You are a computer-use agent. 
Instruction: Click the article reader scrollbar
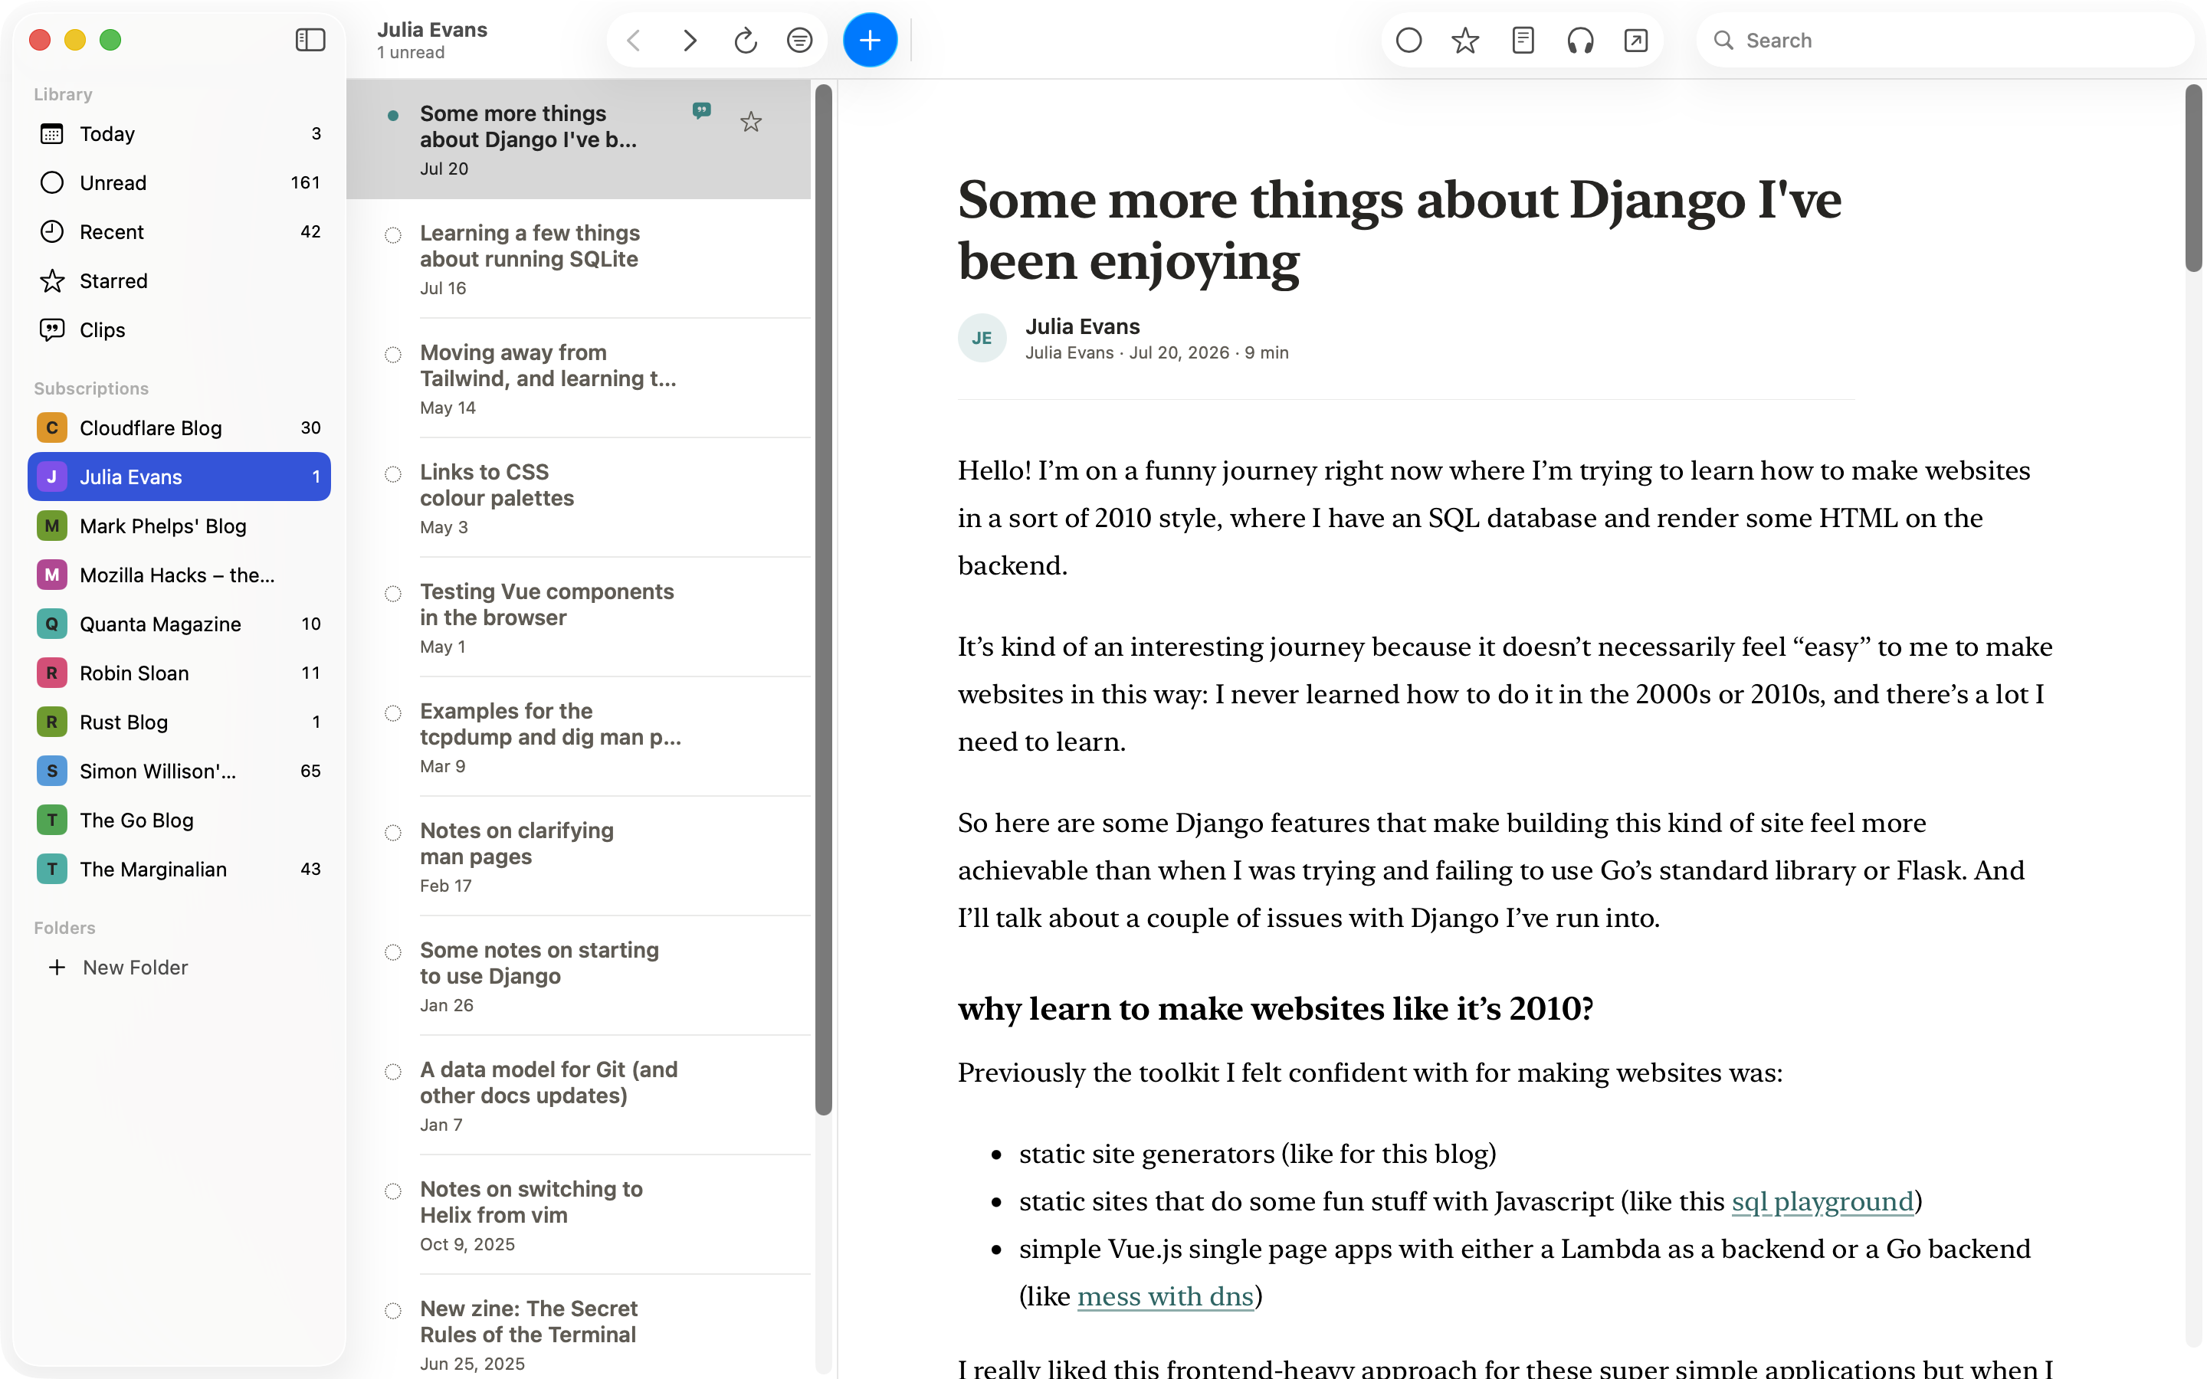[x=2193, y=178]
